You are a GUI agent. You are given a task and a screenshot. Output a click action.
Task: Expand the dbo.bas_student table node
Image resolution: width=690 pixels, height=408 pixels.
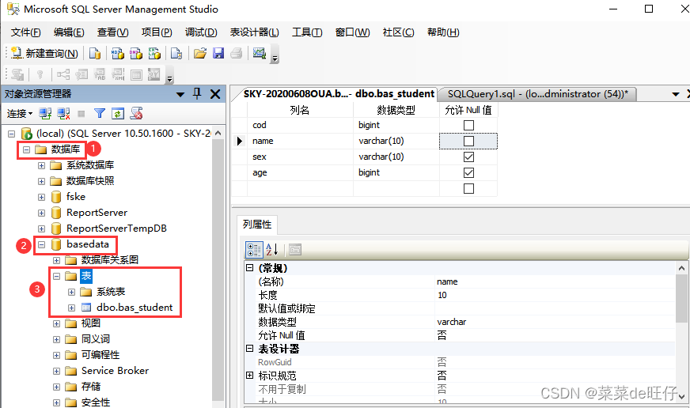[x=71, y=308]
